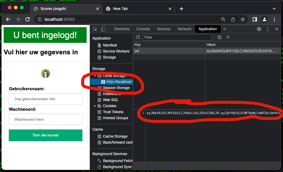Open Cache Storage in the sidebar
The height and width of the screenshot is (172, 283).
click(x=115, y=136)
